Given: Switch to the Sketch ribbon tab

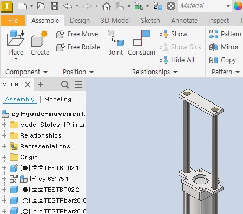Looking at the screenshot, I should (150, 21).
